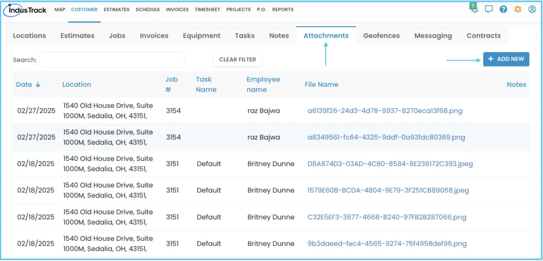Screen dimensions: 543x261
Task: Select job number in a8349561 file row
Action: [x=173, y=137]
